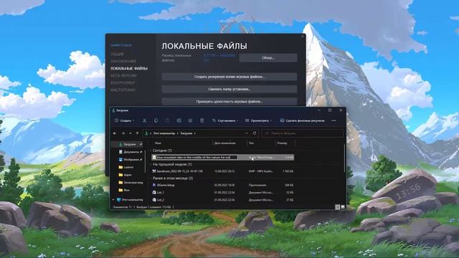Expand the address bar history dropdown
The width and height of the screenshot is (459, 258).
coord(247,133)
